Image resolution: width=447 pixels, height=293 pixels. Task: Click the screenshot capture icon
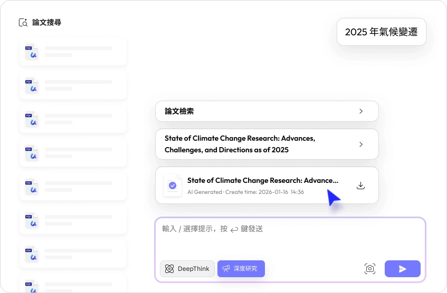(x=370, y=269)
